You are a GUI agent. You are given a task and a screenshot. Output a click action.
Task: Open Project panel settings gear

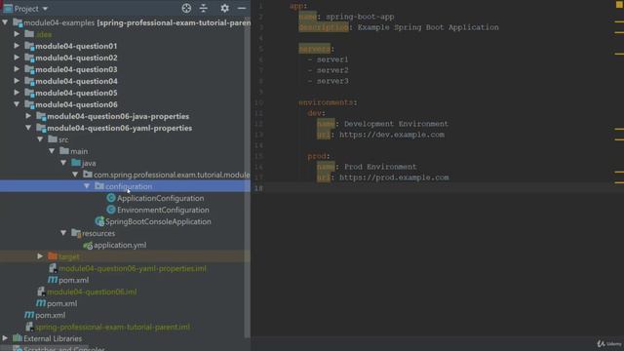[x=225, y=8]
